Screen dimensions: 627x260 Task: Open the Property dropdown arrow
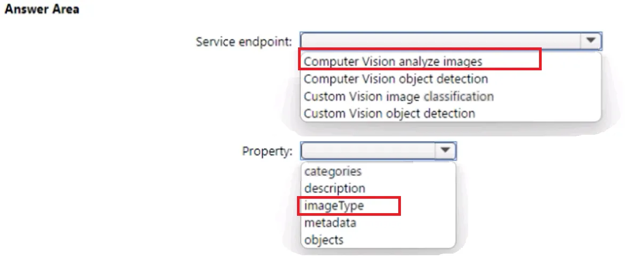[445, 151]
